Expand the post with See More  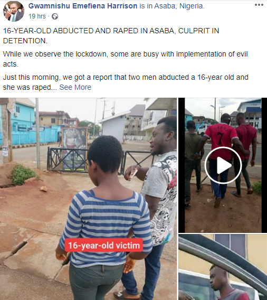75,87
